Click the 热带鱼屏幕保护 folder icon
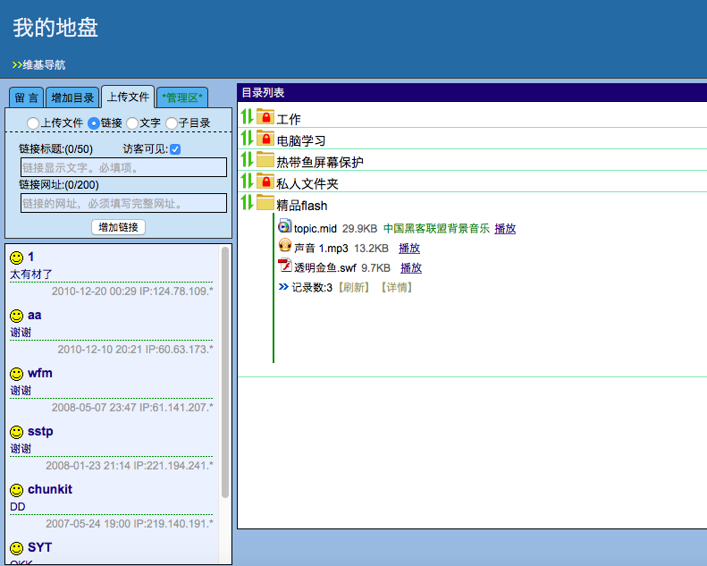Viewport: 707px width, 566px height. pyautogui.click(x=265, y=160)
